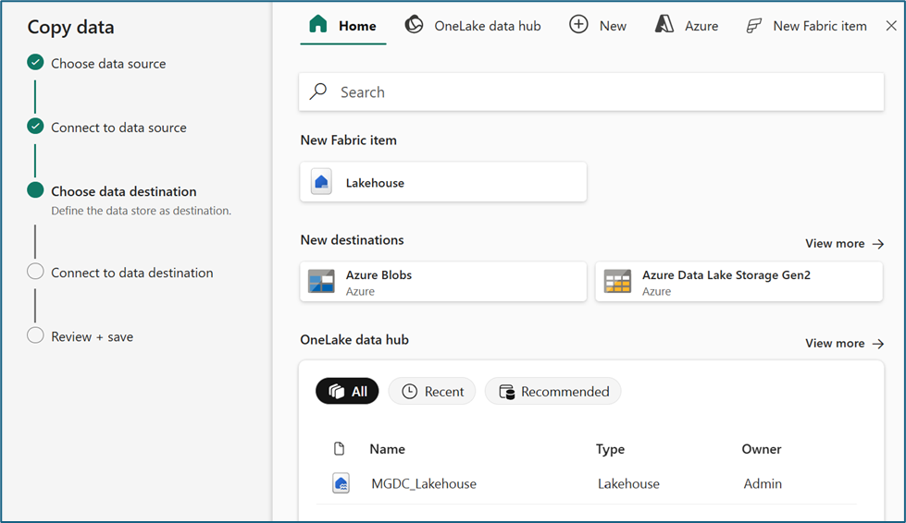The height and width of the screenshot is (523, 906).
Task: Go to the Choose data source step
Action: click(108, 64)
